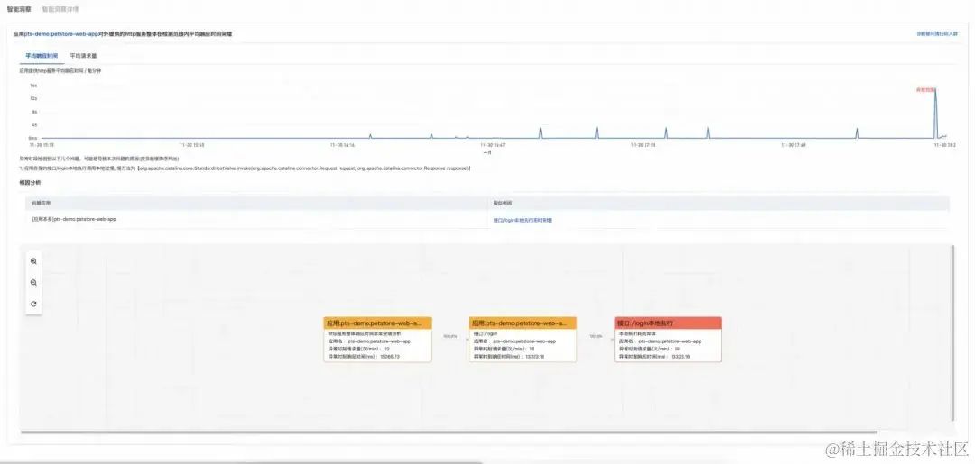Click the 根因分析 section heading
Screen dimensions: 975x464
click(x=30, y=183)
